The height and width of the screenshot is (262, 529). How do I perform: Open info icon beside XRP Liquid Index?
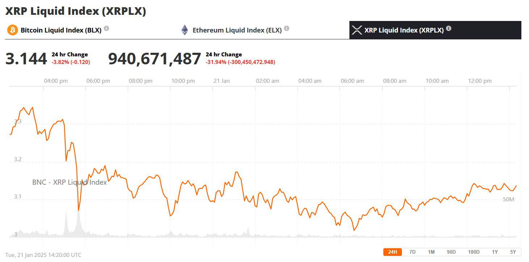coord(449,28)
